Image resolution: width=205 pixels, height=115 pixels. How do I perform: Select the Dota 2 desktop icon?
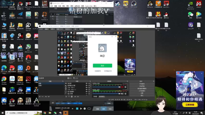pos(28,80)
